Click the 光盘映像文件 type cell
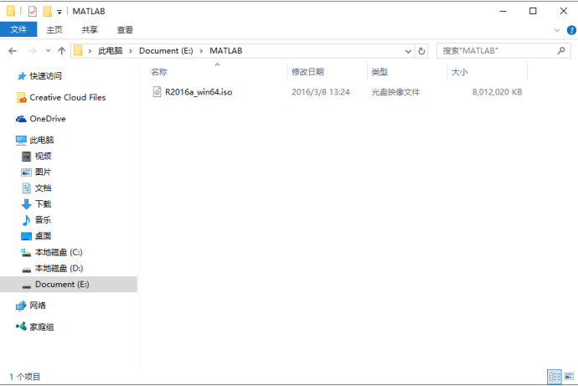 [x=395, y=92]
